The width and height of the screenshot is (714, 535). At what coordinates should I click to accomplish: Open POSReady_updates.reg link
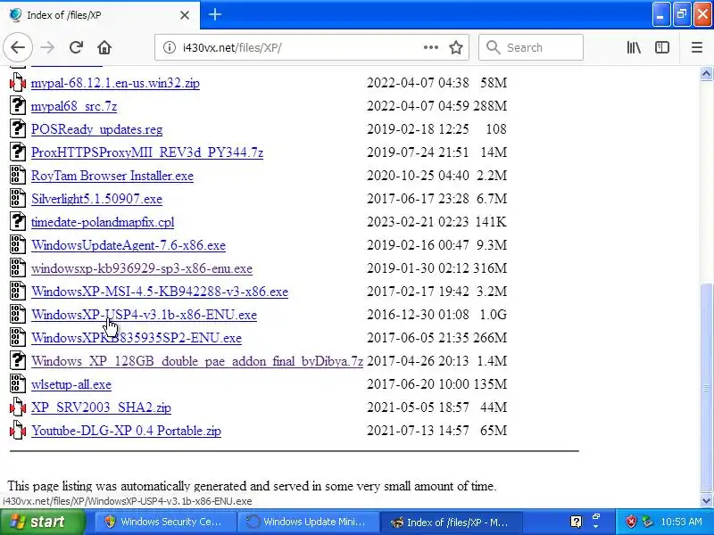pyautogui.click(x=96, y=129)
